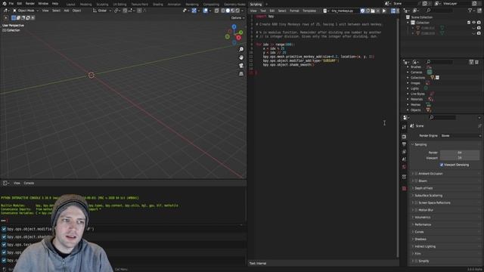Open the Console menu in Python console
This screenshot has height=272, width=484.
pyautogui.click(x=29, y=183)
